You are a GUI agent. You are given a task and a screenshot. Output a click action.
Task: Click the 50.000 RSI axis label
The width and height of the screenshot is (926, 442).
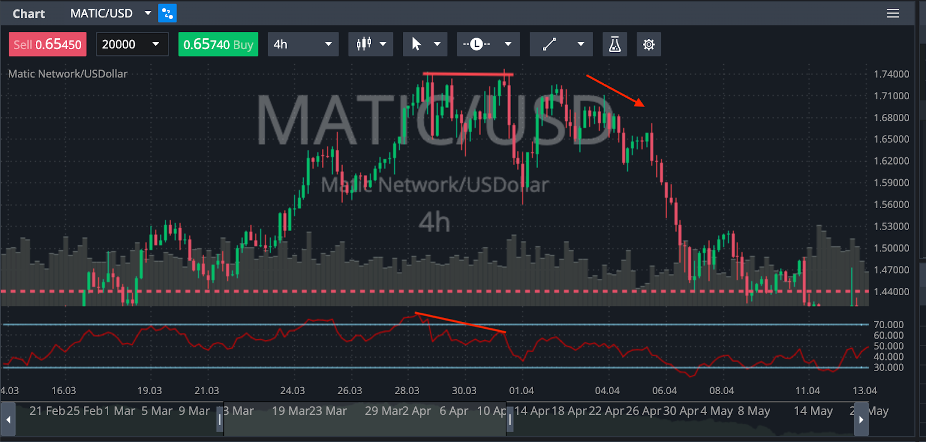888,346
